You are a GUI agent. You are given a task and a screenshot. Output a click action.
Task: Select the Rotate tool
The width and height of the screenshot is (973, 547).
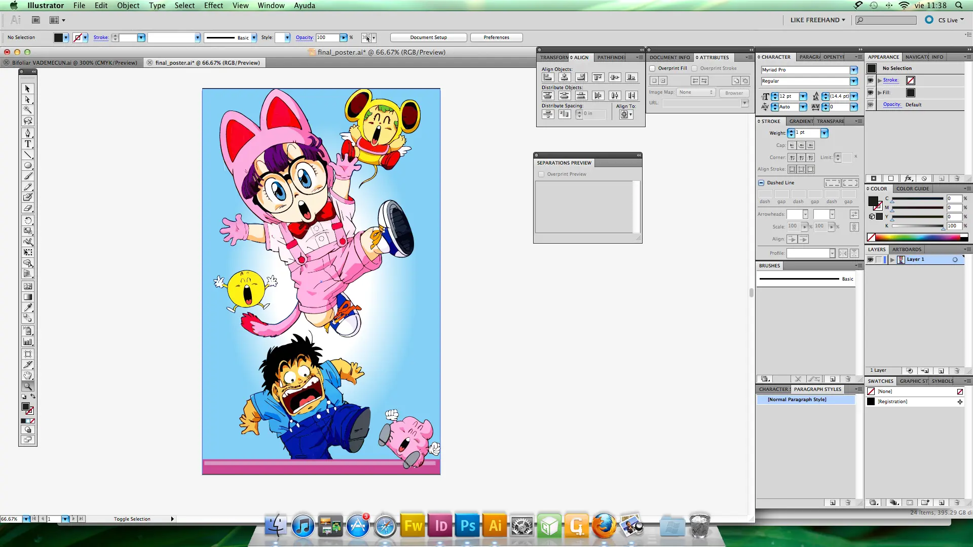point(27,220)
